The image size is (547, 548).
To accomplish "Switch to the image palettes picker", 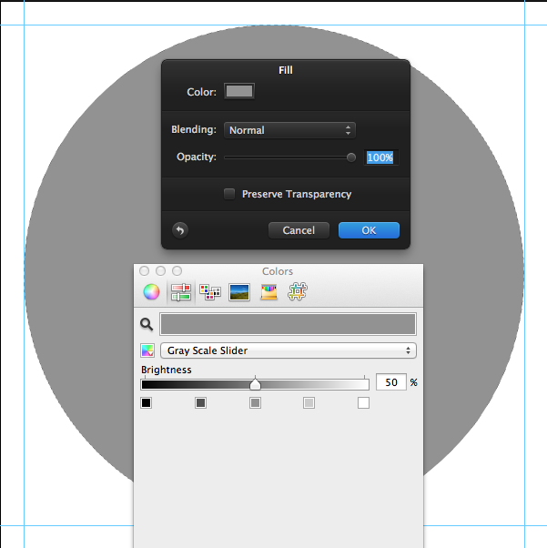I will 239,292.
